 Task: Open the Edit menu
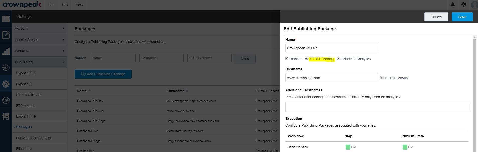tap(65, 5)
